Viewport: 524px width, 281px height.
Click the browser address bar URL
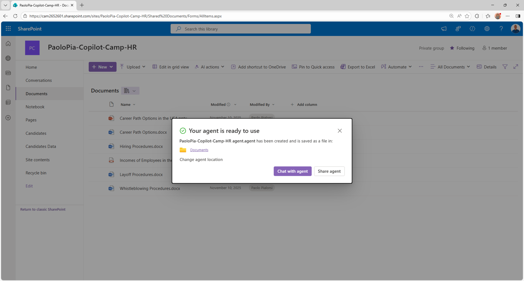click(x=125, y=16)
